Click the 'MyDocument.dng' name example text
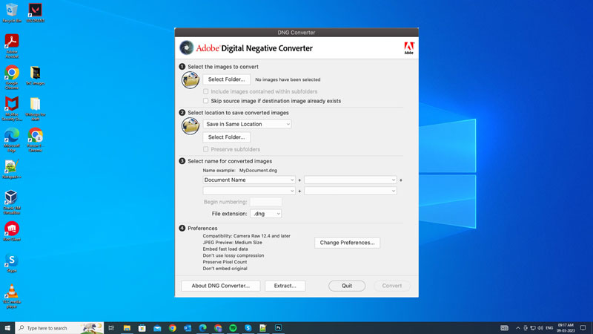 [258, 171]
